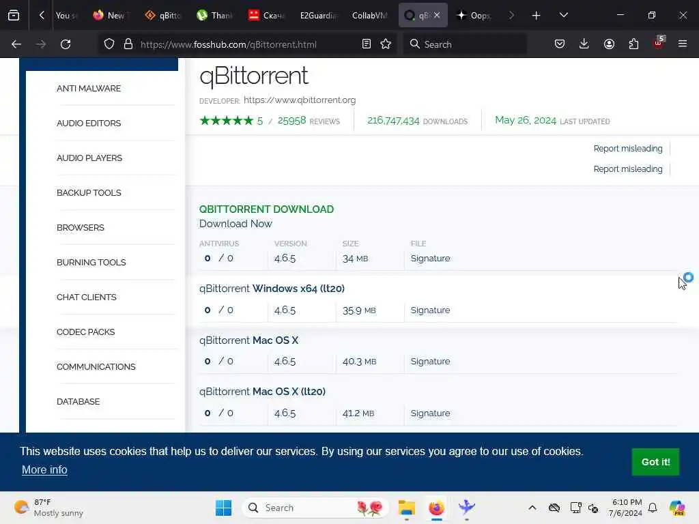
Task: Open AUDIO EDITORS category
Action: click(89, 123)
